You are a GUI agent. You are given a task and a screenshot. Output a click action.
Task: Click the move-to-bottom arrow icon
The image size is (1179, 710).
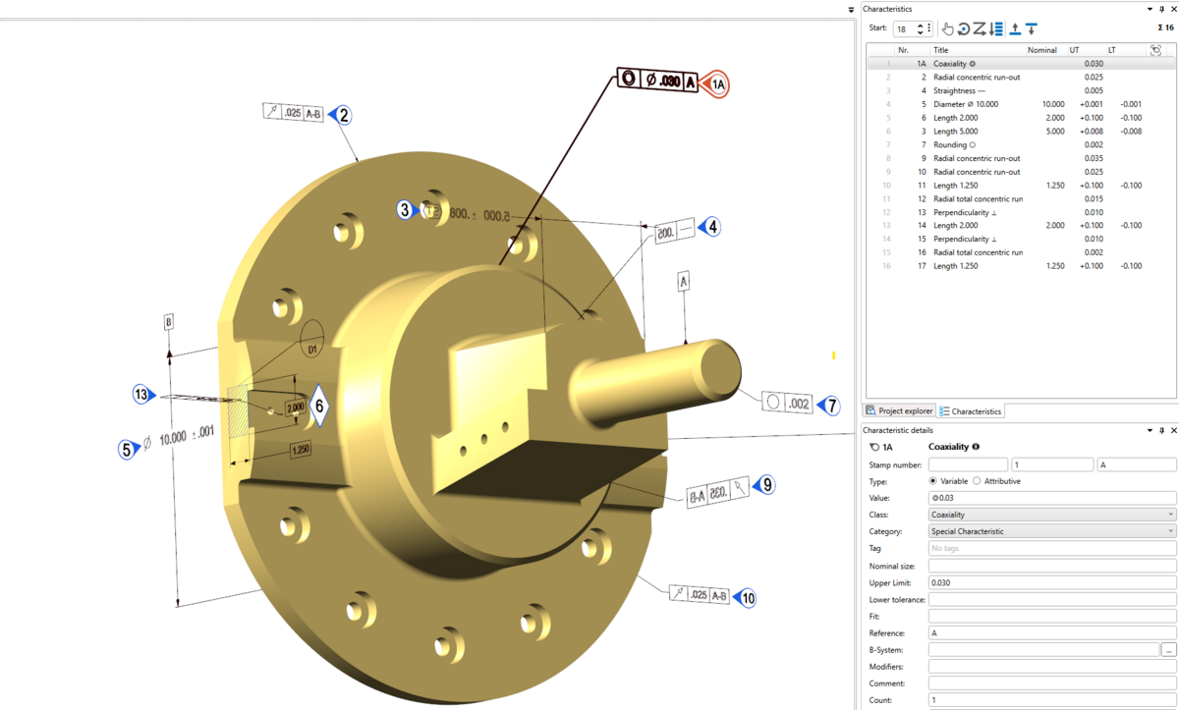click(1032, 28)
